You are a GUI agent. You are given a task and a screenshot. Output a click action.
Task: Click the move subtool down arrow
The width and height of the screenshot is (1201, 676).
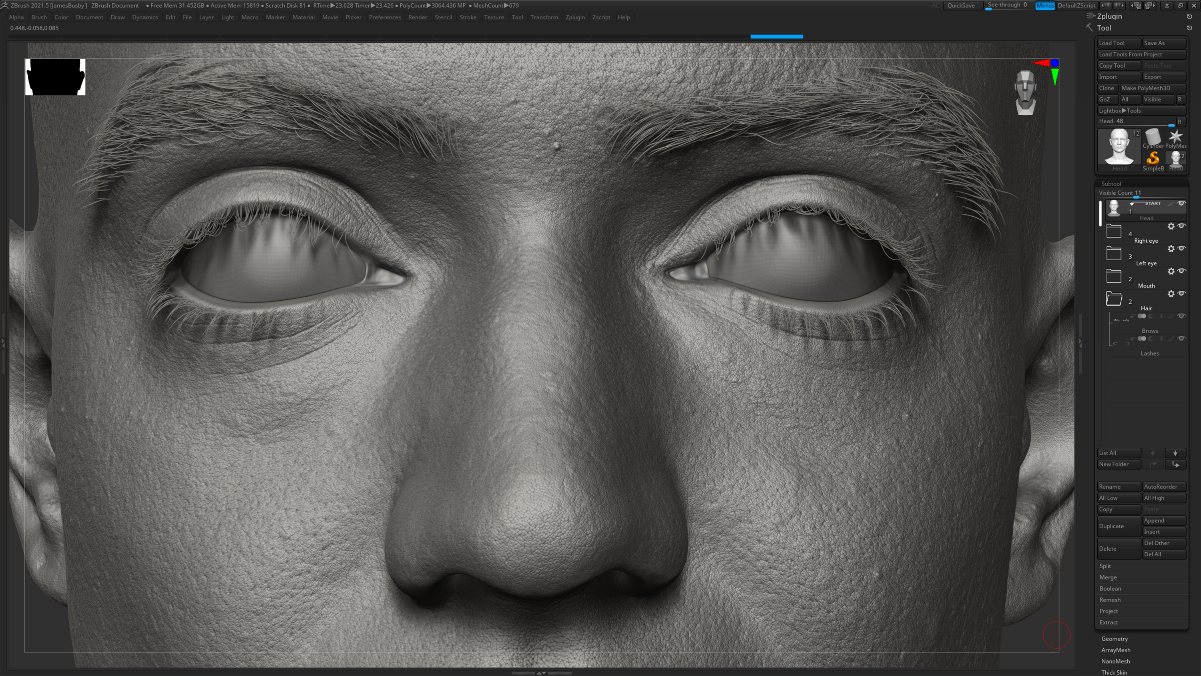pos(1175,453)
